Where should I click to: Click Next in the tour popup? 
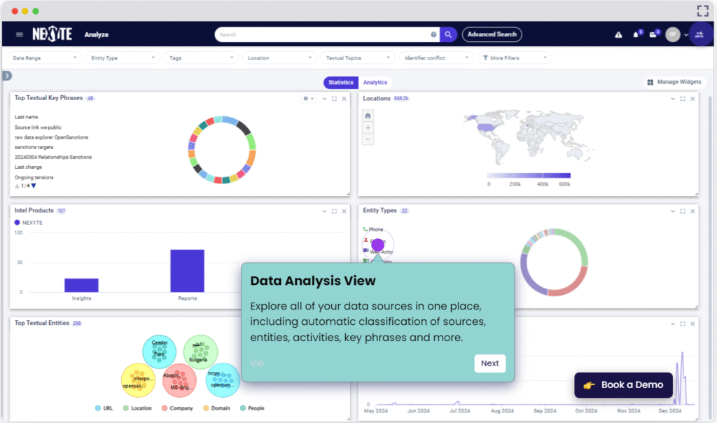pyautogui.click(x=489, y=363)
